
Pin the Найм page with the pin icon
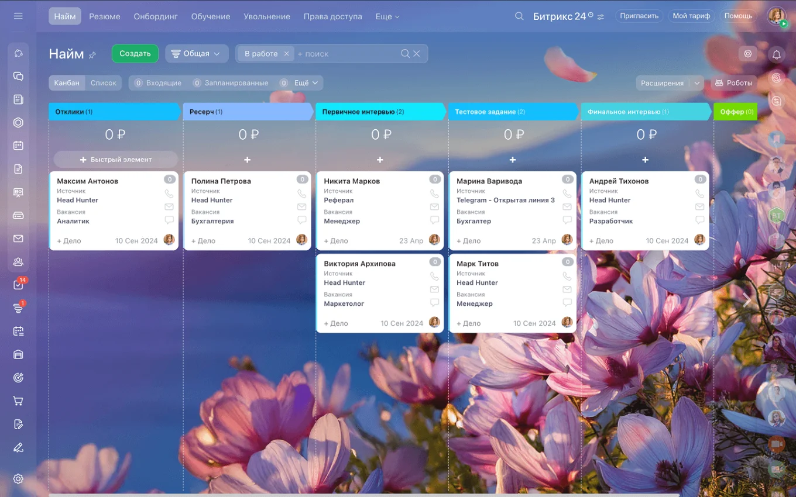[92, 55]
